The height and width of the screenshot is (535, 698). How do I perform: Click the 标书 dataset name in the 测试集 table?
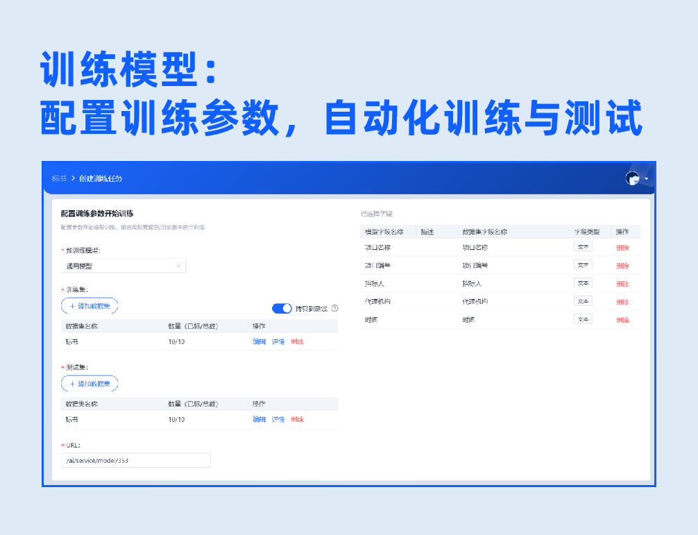click(x=72, y=419)
